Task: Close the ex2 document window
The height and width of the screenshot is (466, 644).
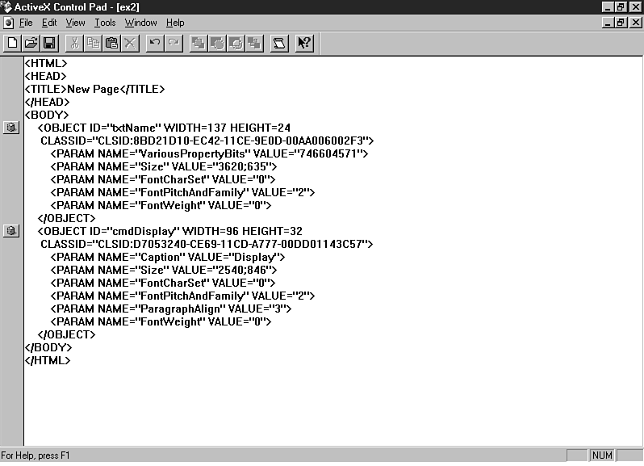Action: coord(636,23)
